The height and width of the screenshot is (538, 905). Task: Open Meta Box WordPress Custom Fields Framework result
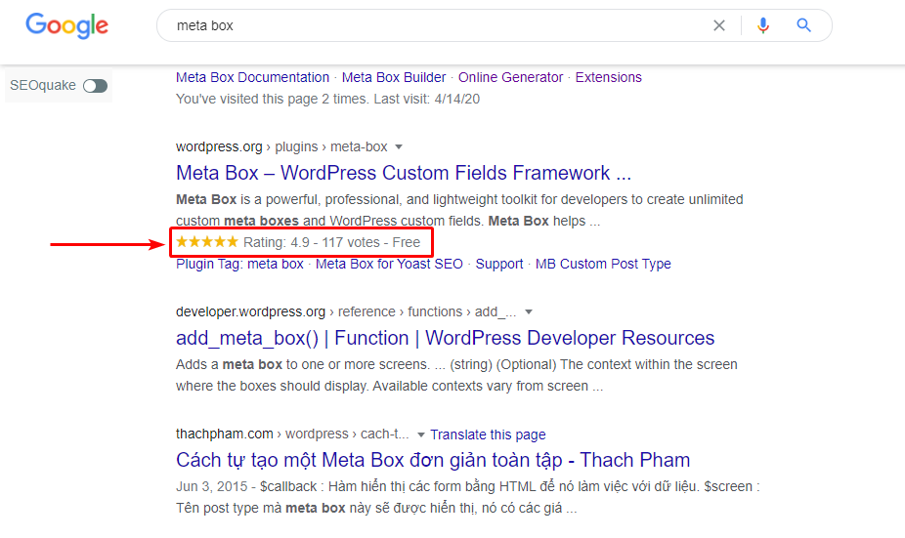[404, 174]
